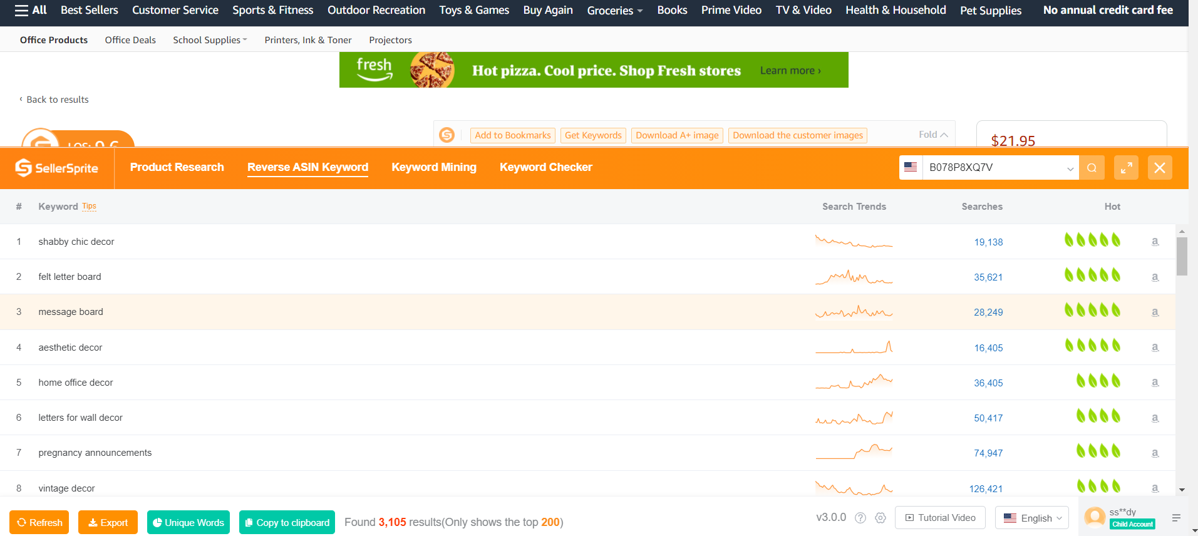Screen dimensions: 1198x536
Task: Open Customer Service in Amazon nav
Action: tap(175, 10)
